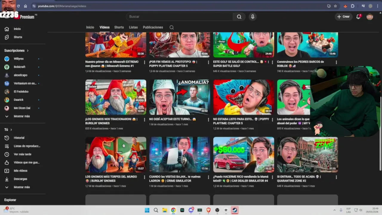Open options menu for SUPER BATTLE GOLF video

pyautogui.click(x=272, y=62)
